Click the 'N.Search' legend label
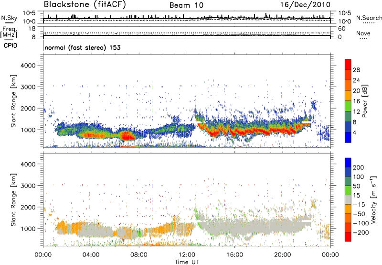 point(369,18)
